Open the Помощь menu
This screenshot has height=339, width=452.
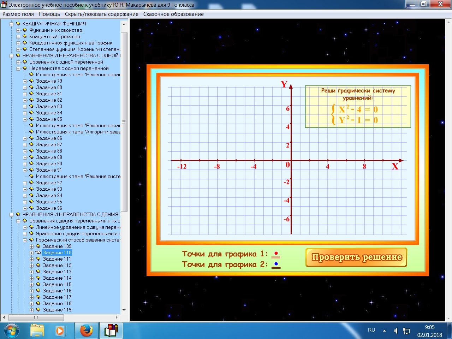49,14
